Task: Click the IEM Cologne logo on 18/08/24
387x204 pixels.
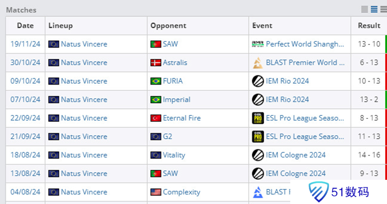Action: (x=258, y=155)
